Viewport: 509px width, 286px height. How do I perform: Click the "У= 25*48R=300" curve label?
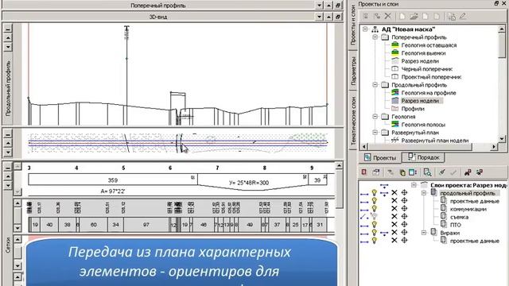point(249,183)
